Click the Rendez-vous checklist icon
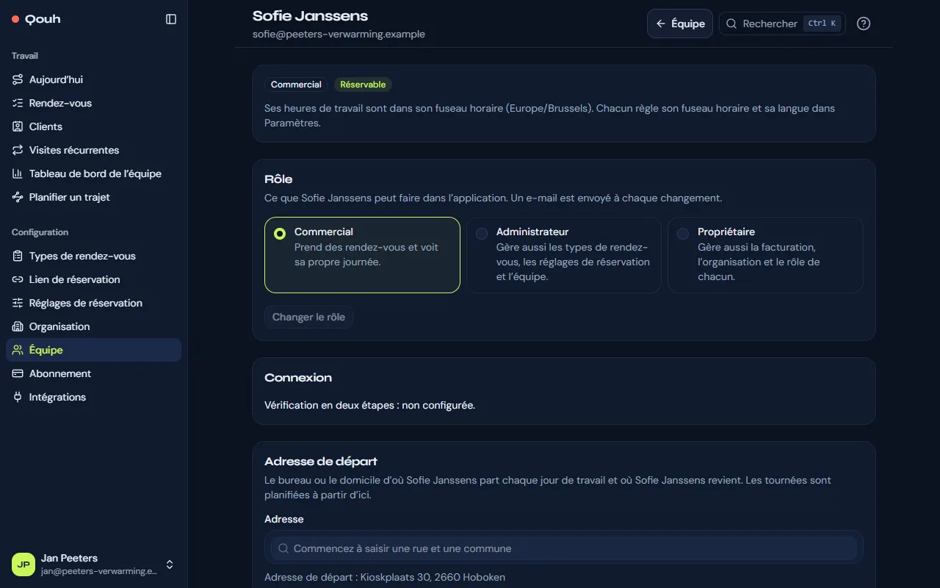 [x=18, y=103]
